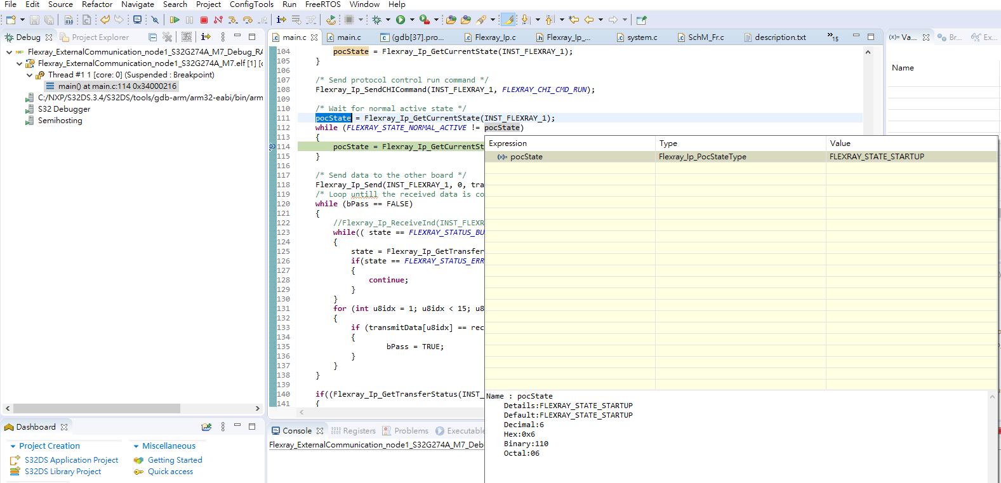The height and width of the screenshot is (483, 1001).
Task: Click the Getting Started link
Action: pos(175,460)
